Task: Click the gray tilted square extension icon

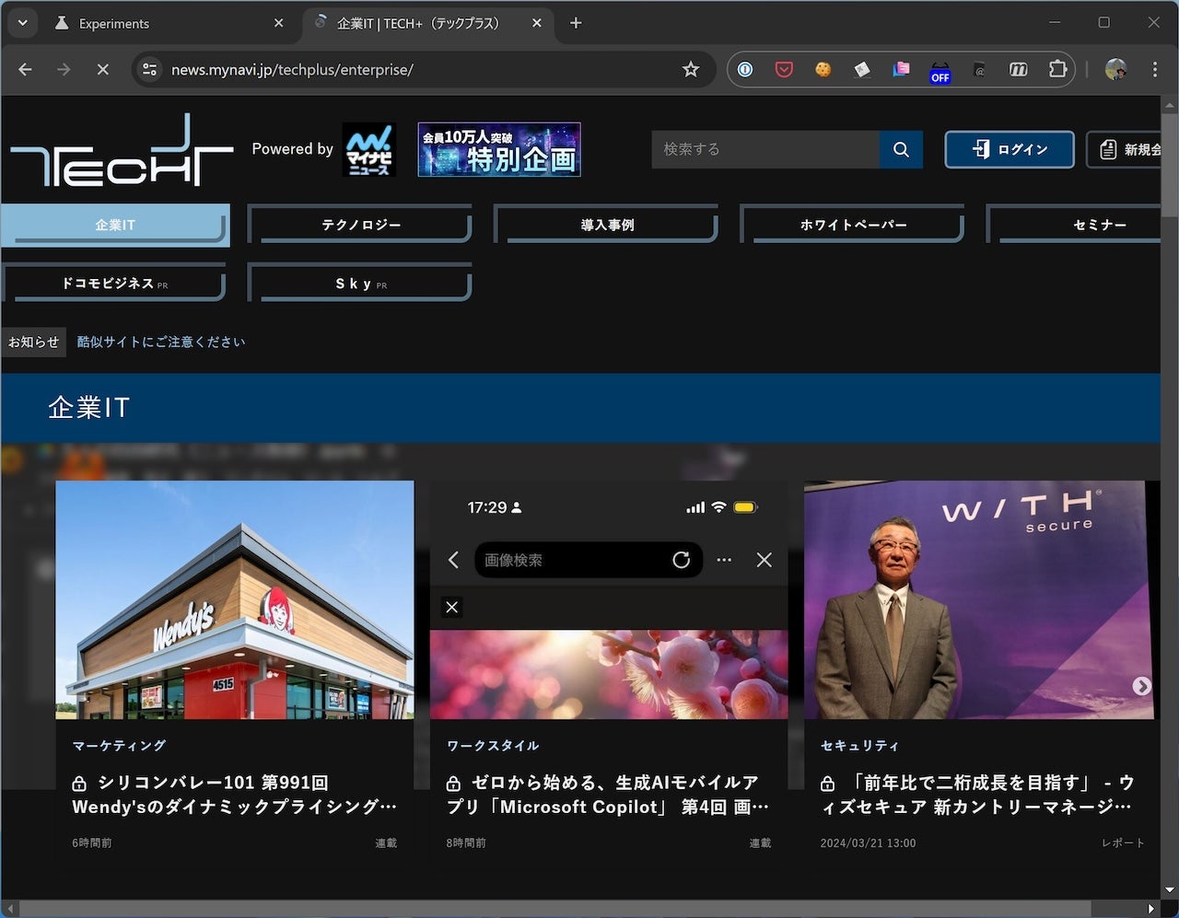Action: tap(862, 69)
